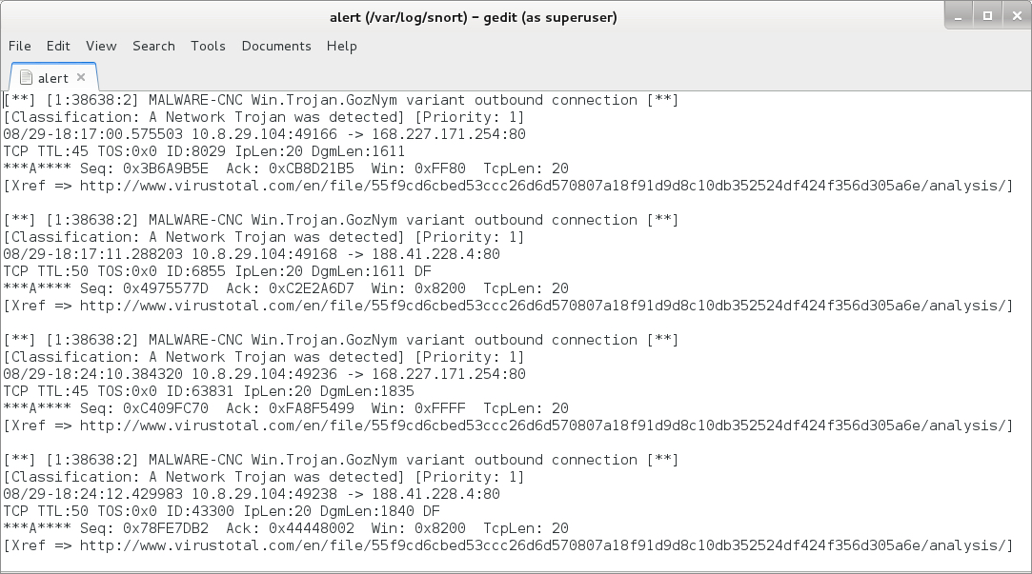The height and width of the screenshot is (574, 1032).
Task: Open the Edit menu
Action: point(58,46)
